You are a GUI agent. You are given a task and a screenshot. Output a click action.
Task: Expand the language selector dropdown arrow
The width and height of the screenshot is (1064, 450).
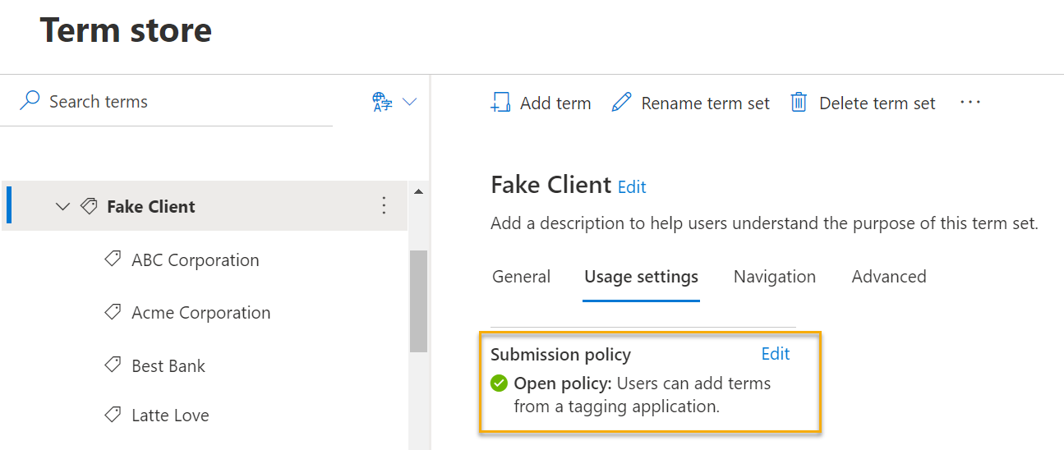(x=409, y=102)
